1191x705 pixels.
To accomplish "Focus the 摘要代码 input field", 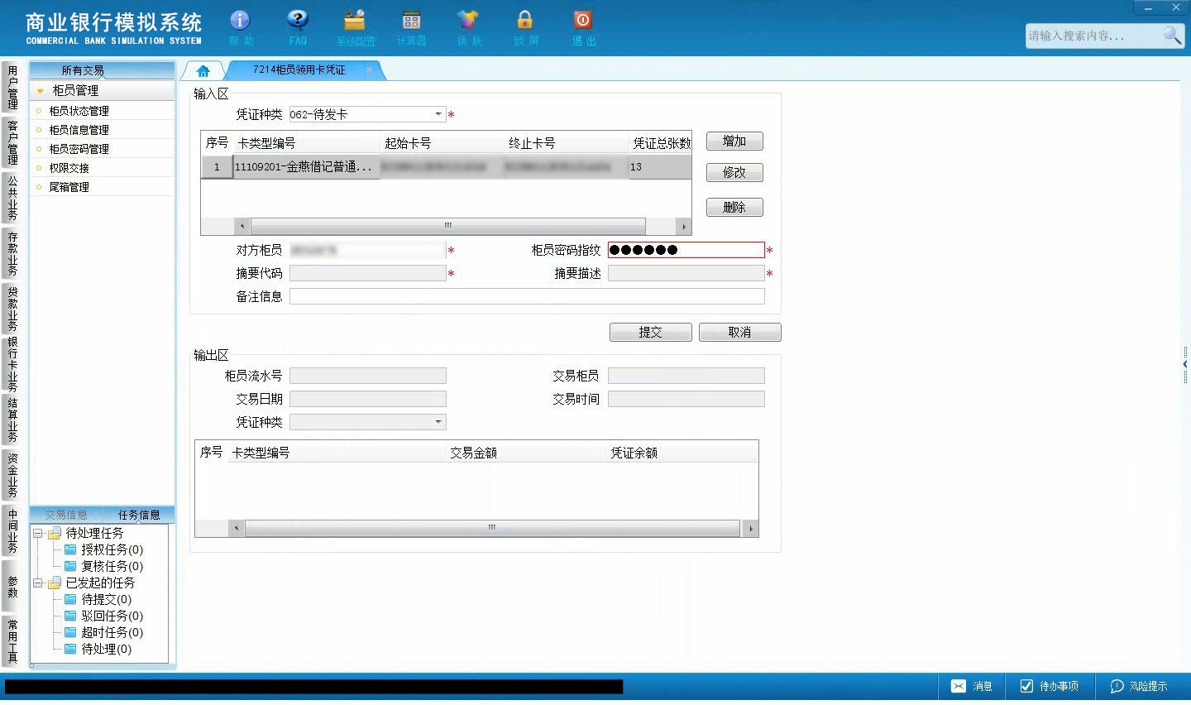I will tap(367, 273).
